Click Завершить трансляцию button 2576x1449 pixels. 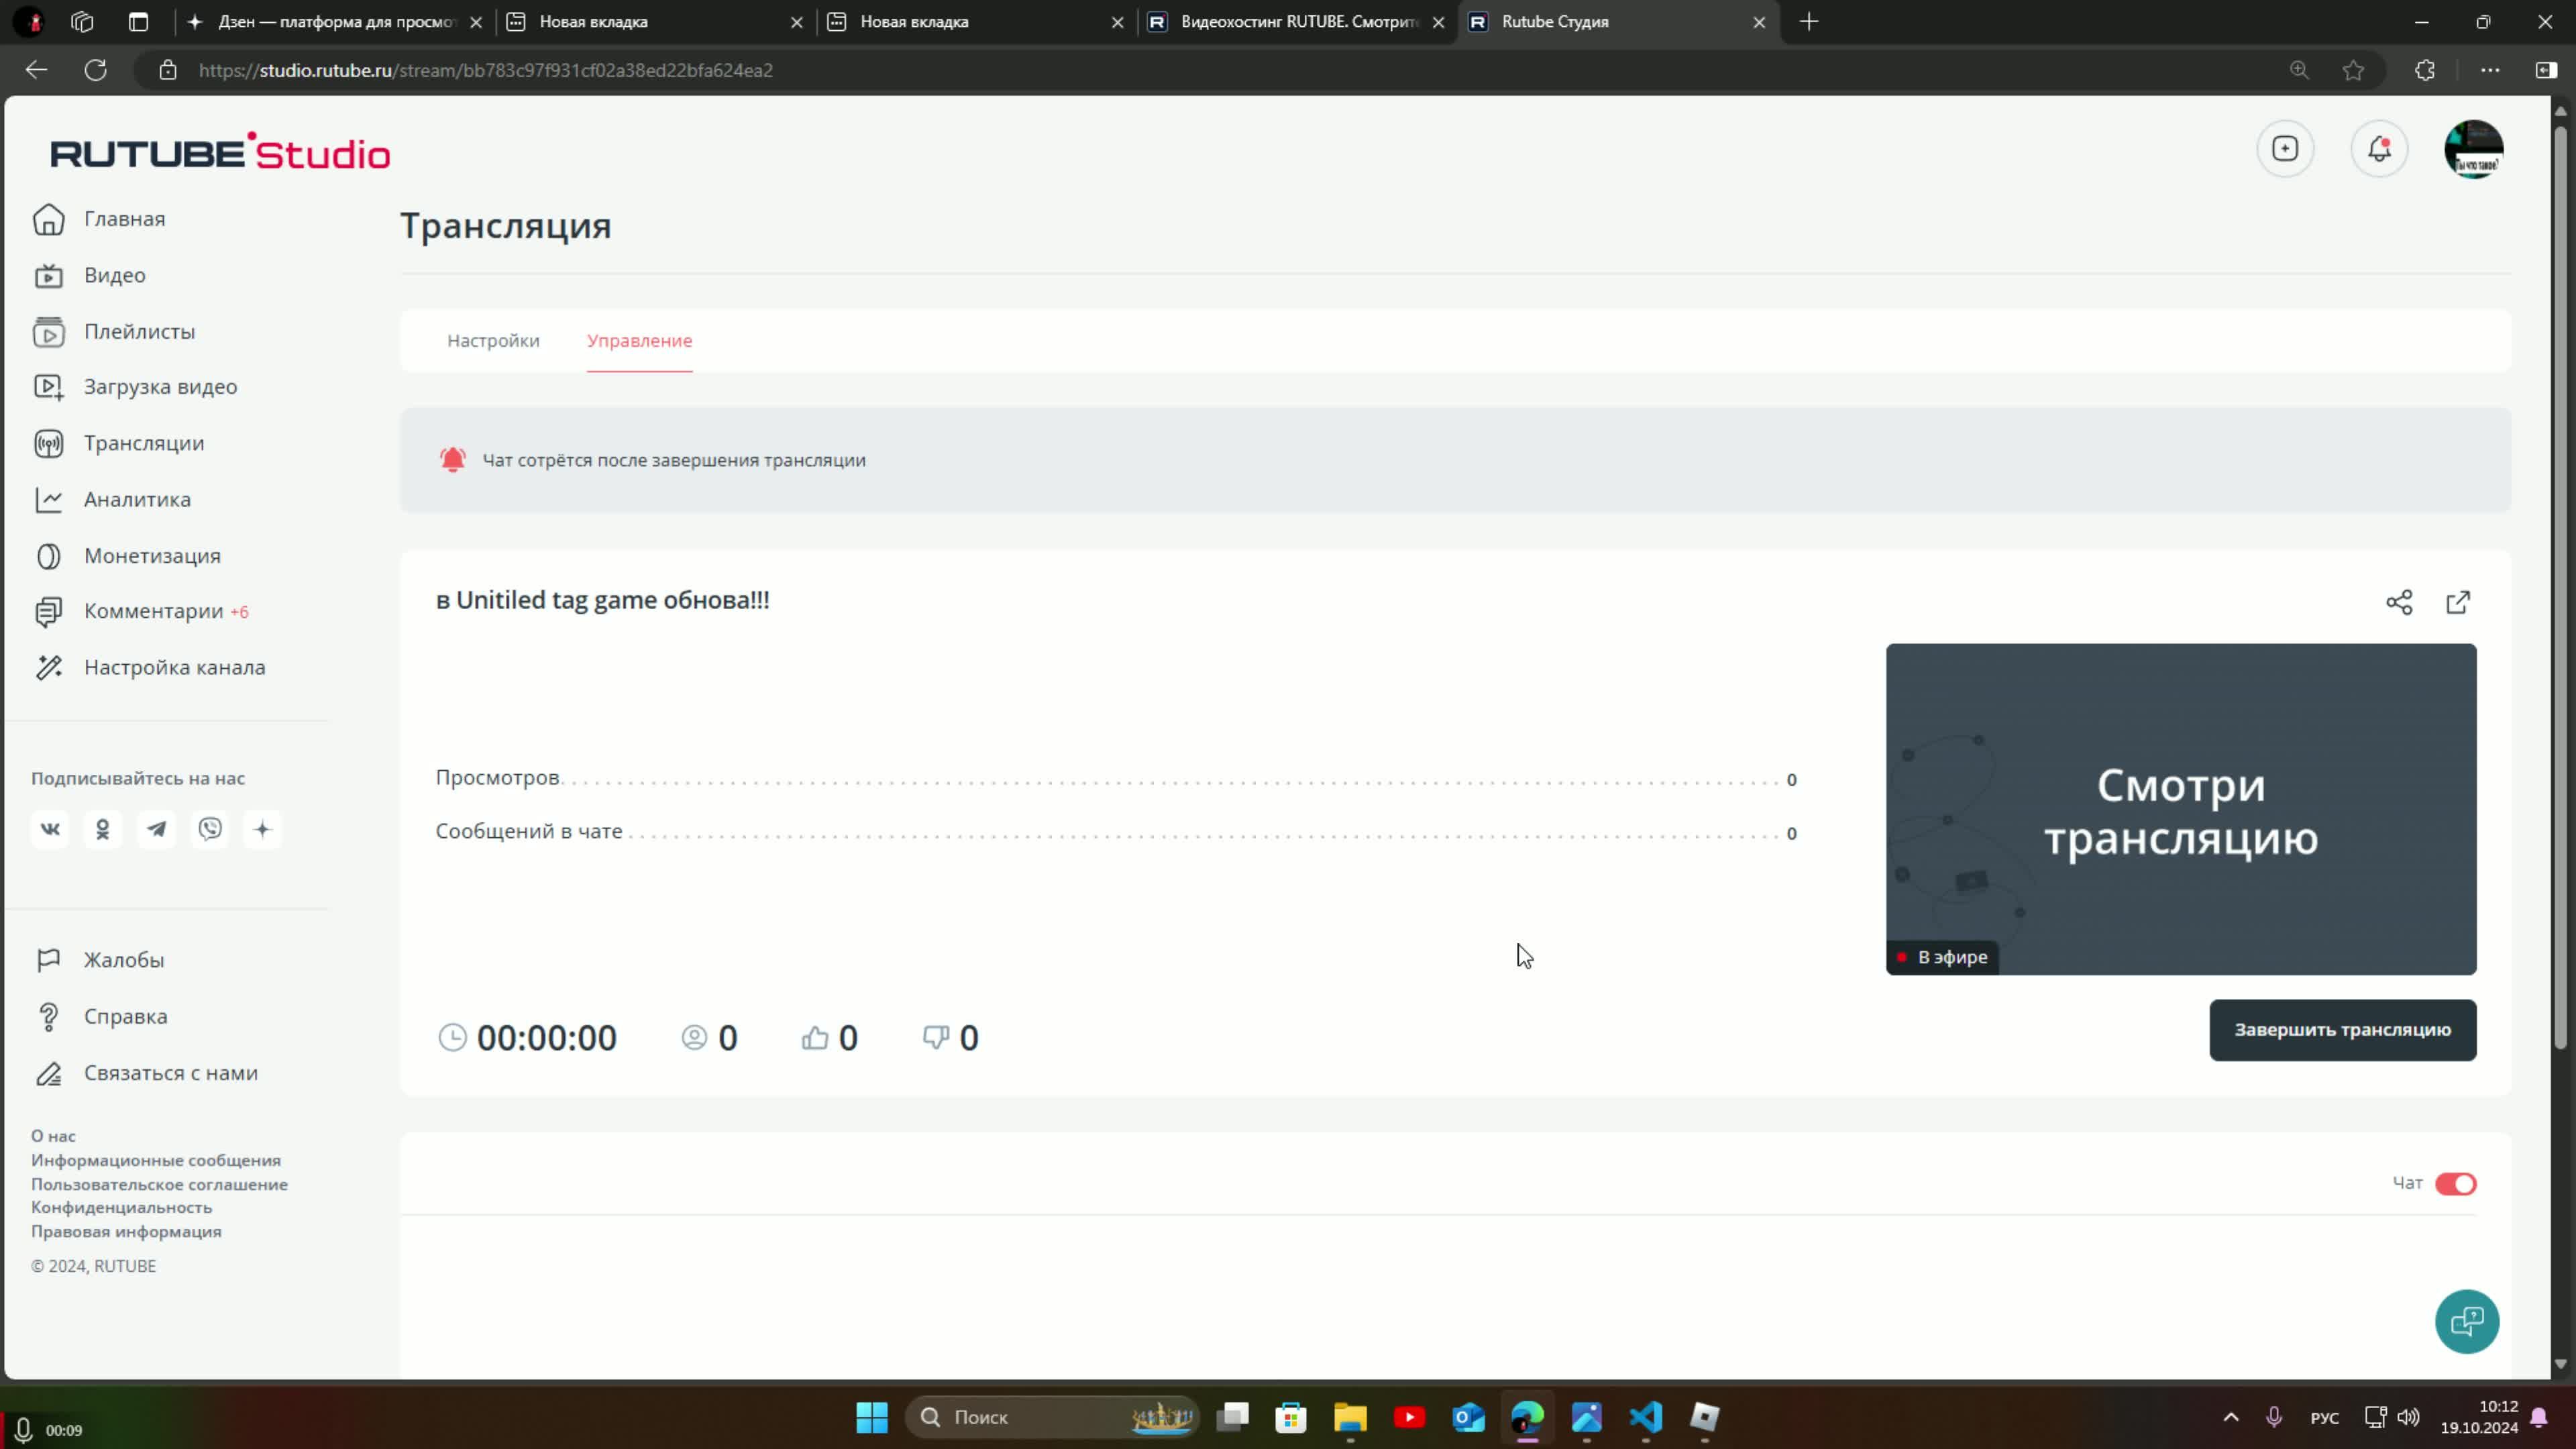(x=2342, y=1030)
